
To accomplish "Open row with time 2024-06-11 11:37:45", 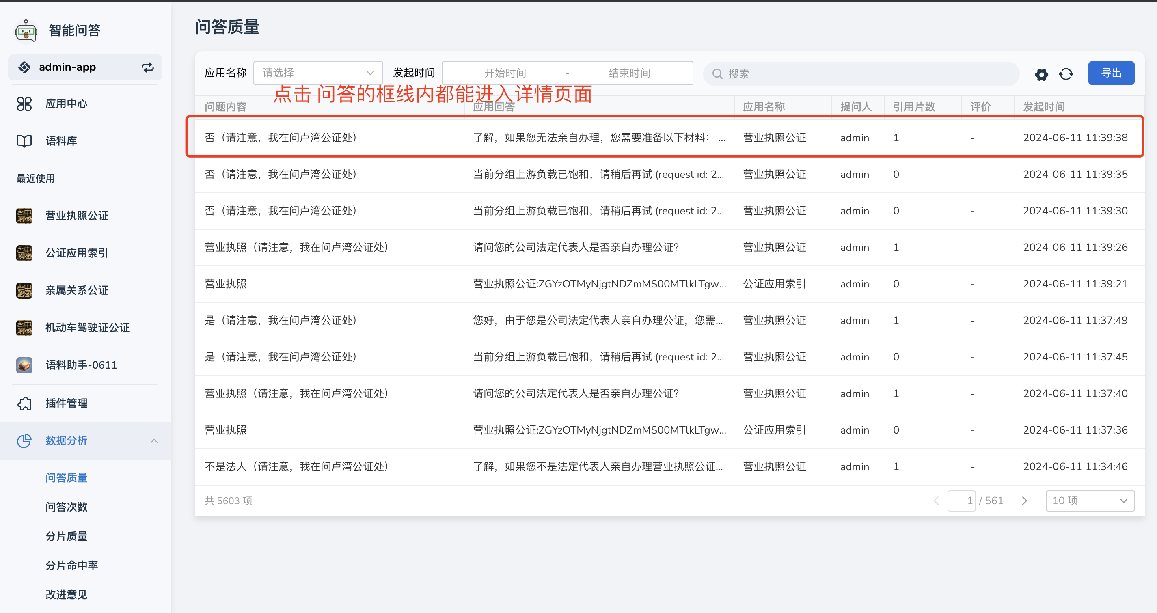I will pyautogui.click(x=669, y=357).
